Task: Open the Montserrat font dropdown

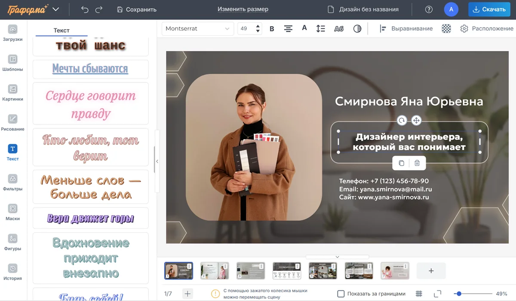Action: coord(198,29)
